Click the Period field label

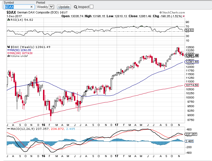[40, 3]
